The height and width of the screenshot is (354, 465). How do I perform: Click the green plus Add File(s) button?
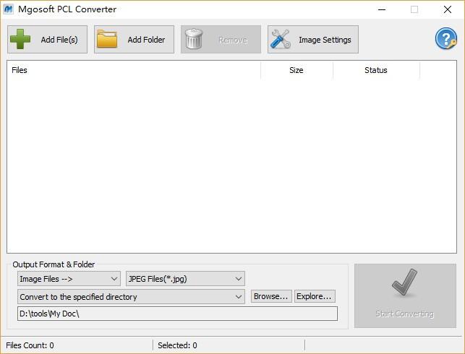coord(48,40)
